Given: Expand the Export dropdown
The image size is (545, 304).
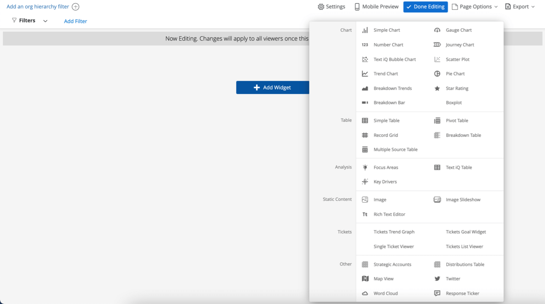Looking at the screenshot, I should 519,6.
